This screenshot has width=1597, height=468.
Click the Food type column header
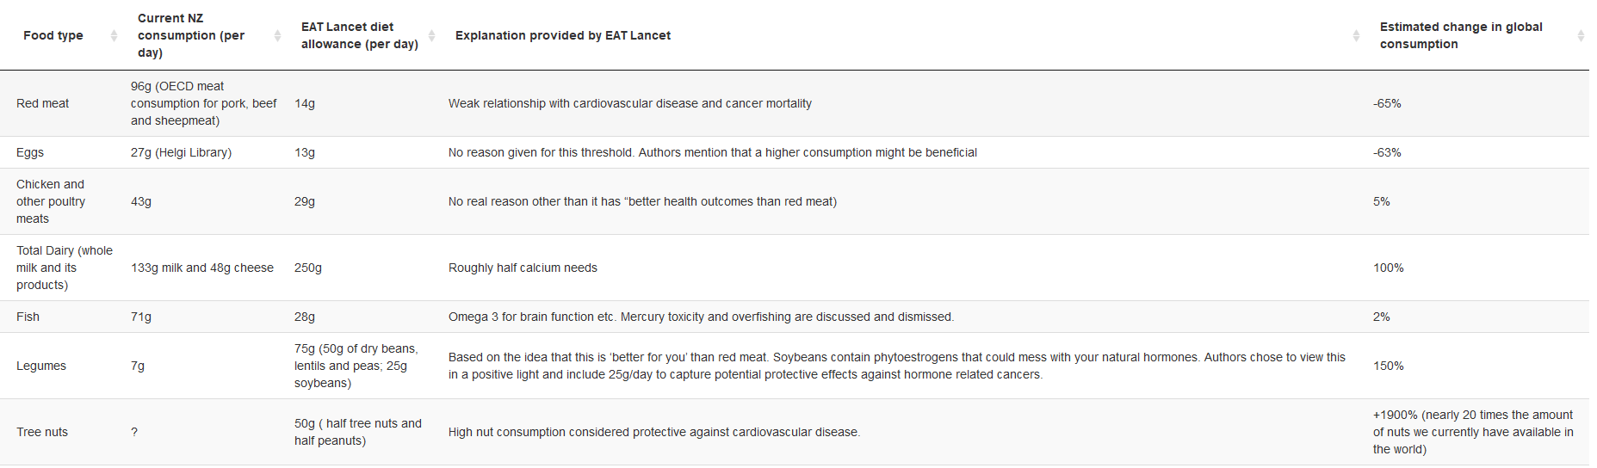(x=53, y=35)
